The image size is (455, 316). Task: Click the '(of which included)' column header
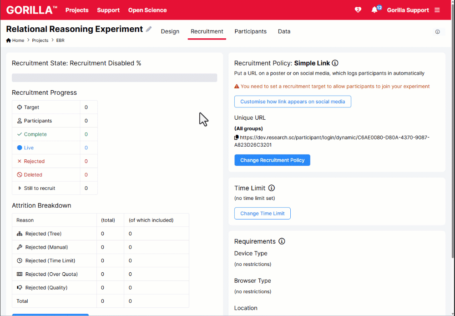[x=151, y=220]
